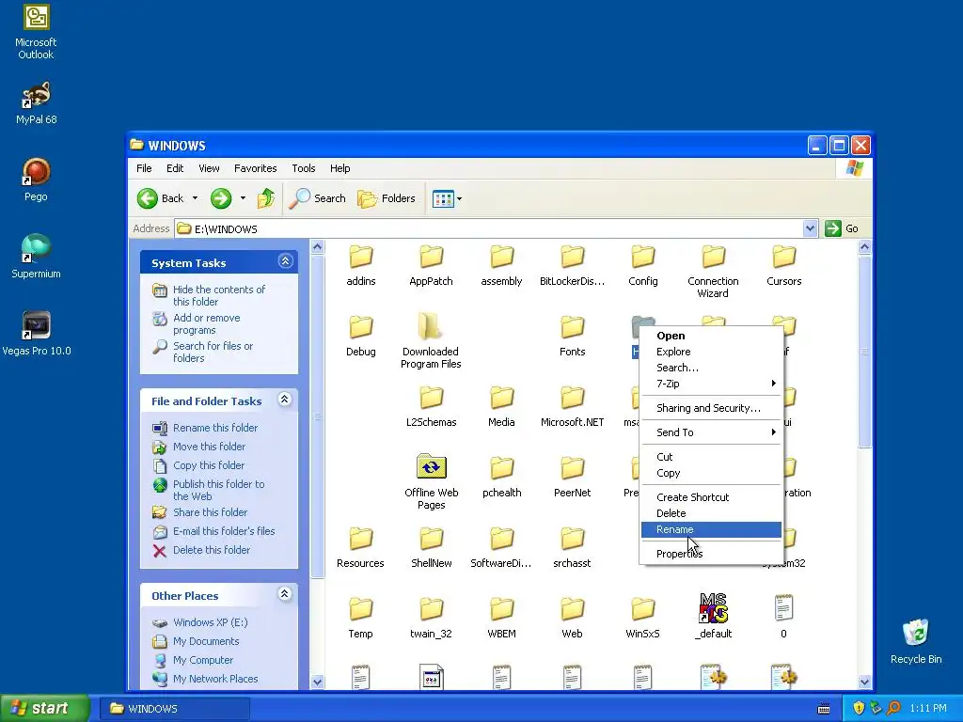Screen dimensions: 963x722
Task: Select the addins folder
Action: [x=360, y=266]
